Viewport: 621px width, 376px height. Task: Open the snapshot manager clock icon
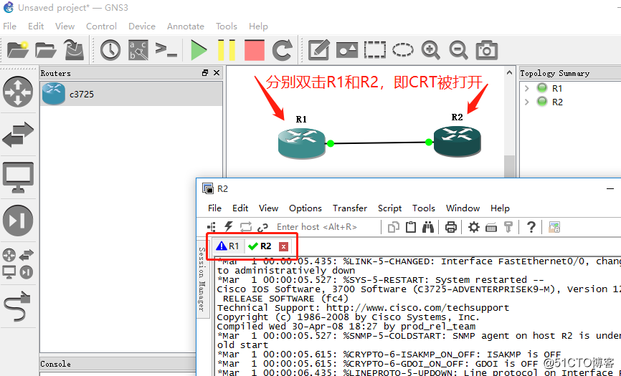tap(110, 50)
